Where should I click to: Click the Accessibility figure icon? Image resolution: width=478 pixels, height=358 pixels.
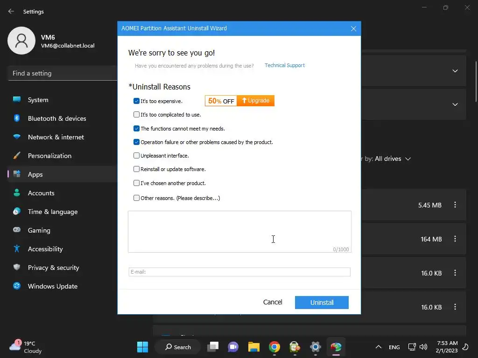[17, 249]
